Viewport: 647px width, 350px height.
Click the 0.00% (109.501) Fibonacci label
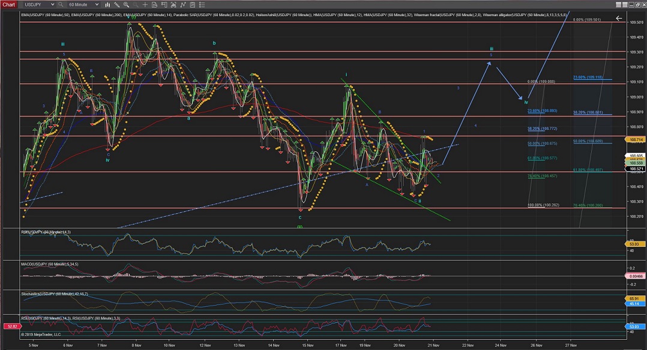(x=587, y=20)
